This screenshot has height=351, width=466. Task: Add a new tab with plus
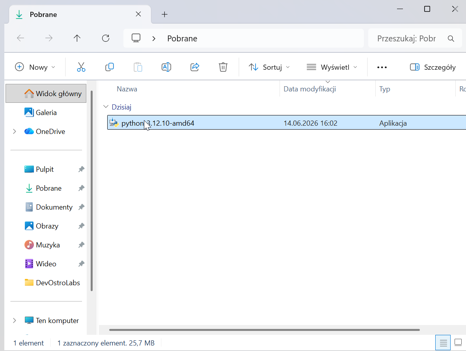pos(165,14)
